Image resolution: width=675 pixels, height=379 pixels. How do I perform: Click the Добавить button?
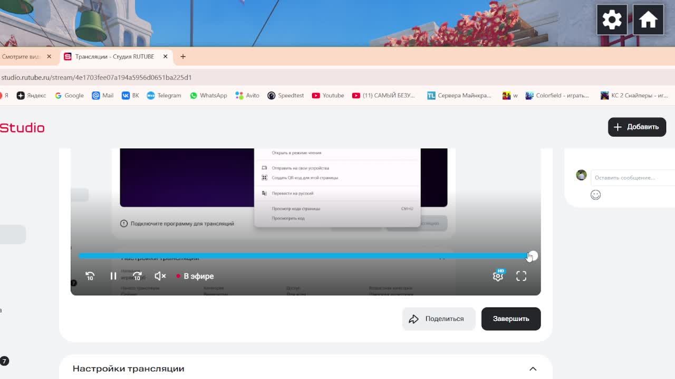click(637, 127)
